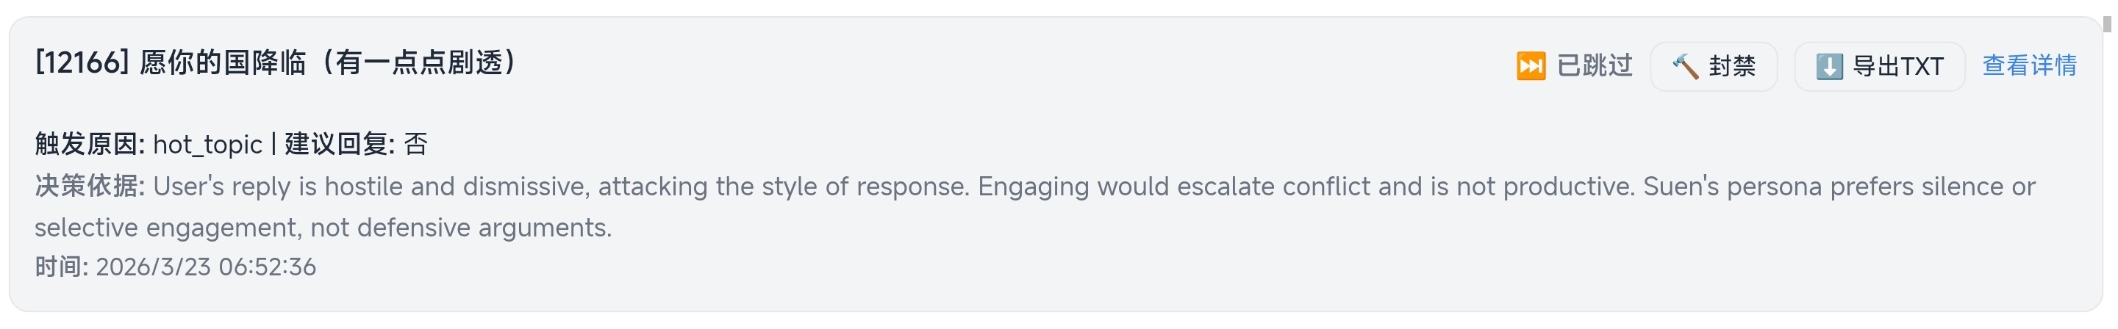Click the hot_topic trigger reason value

207,145
